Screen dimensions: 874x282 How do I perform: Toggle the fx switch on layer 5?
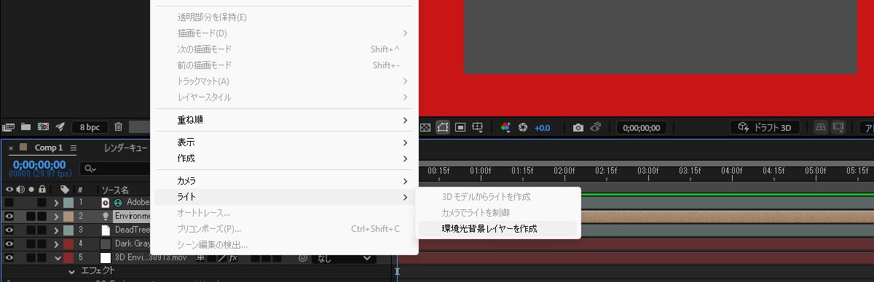(234, 257)
